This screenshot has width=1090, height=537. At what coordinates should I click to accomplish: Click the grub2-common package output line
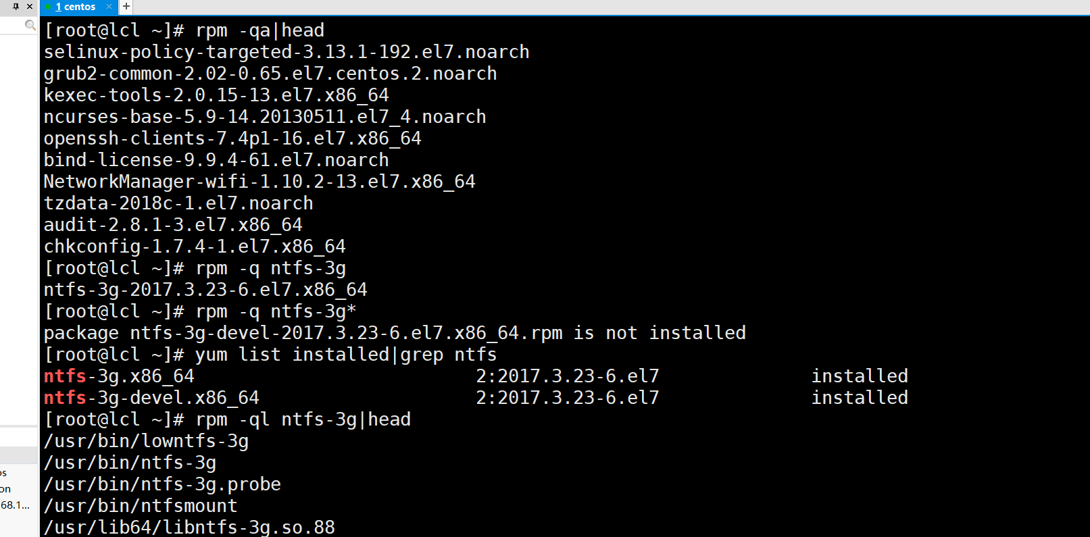pyautogui.click(x=270, y=74)
